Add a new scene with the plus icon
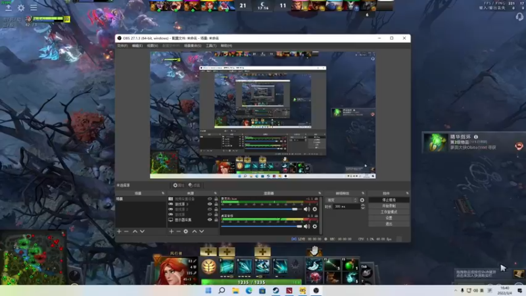This screenshot has height=296, width=526. click(119, 232)
